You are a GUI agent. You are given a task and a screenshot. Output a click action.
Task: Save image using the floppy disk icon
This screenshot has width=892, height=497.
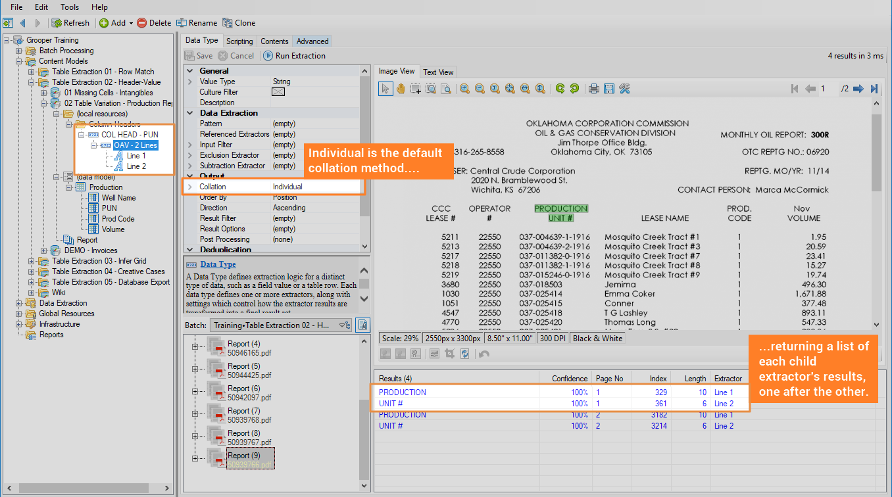608,89
